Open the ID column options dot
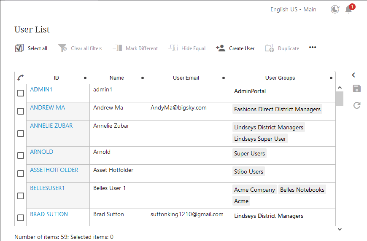This screenshot has height=241, width=367. pos(85,78)
